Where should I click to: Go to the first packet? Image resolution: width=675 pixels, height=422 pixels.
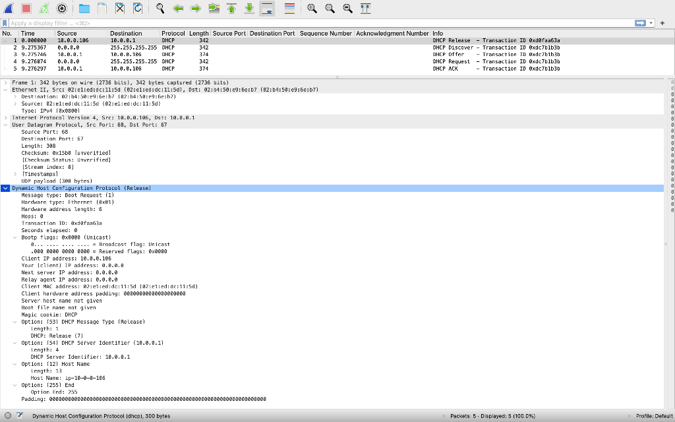(x=231, y=8)
